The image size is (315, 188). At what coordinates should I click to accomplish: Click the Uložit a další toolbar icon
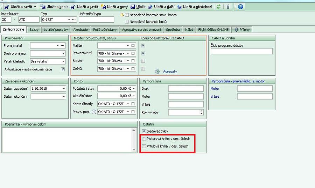(150, 7)
